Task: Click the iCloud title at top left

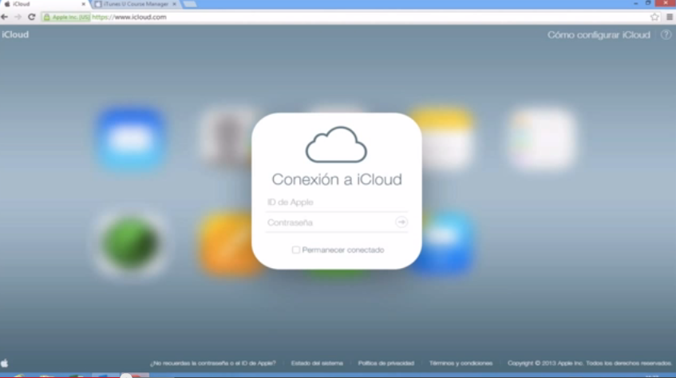Action: [x=15, y=34]
